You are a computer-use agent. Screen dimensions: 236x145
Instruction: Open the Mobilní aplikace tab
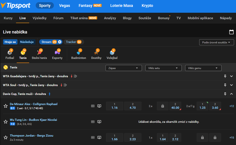point(200,18)
